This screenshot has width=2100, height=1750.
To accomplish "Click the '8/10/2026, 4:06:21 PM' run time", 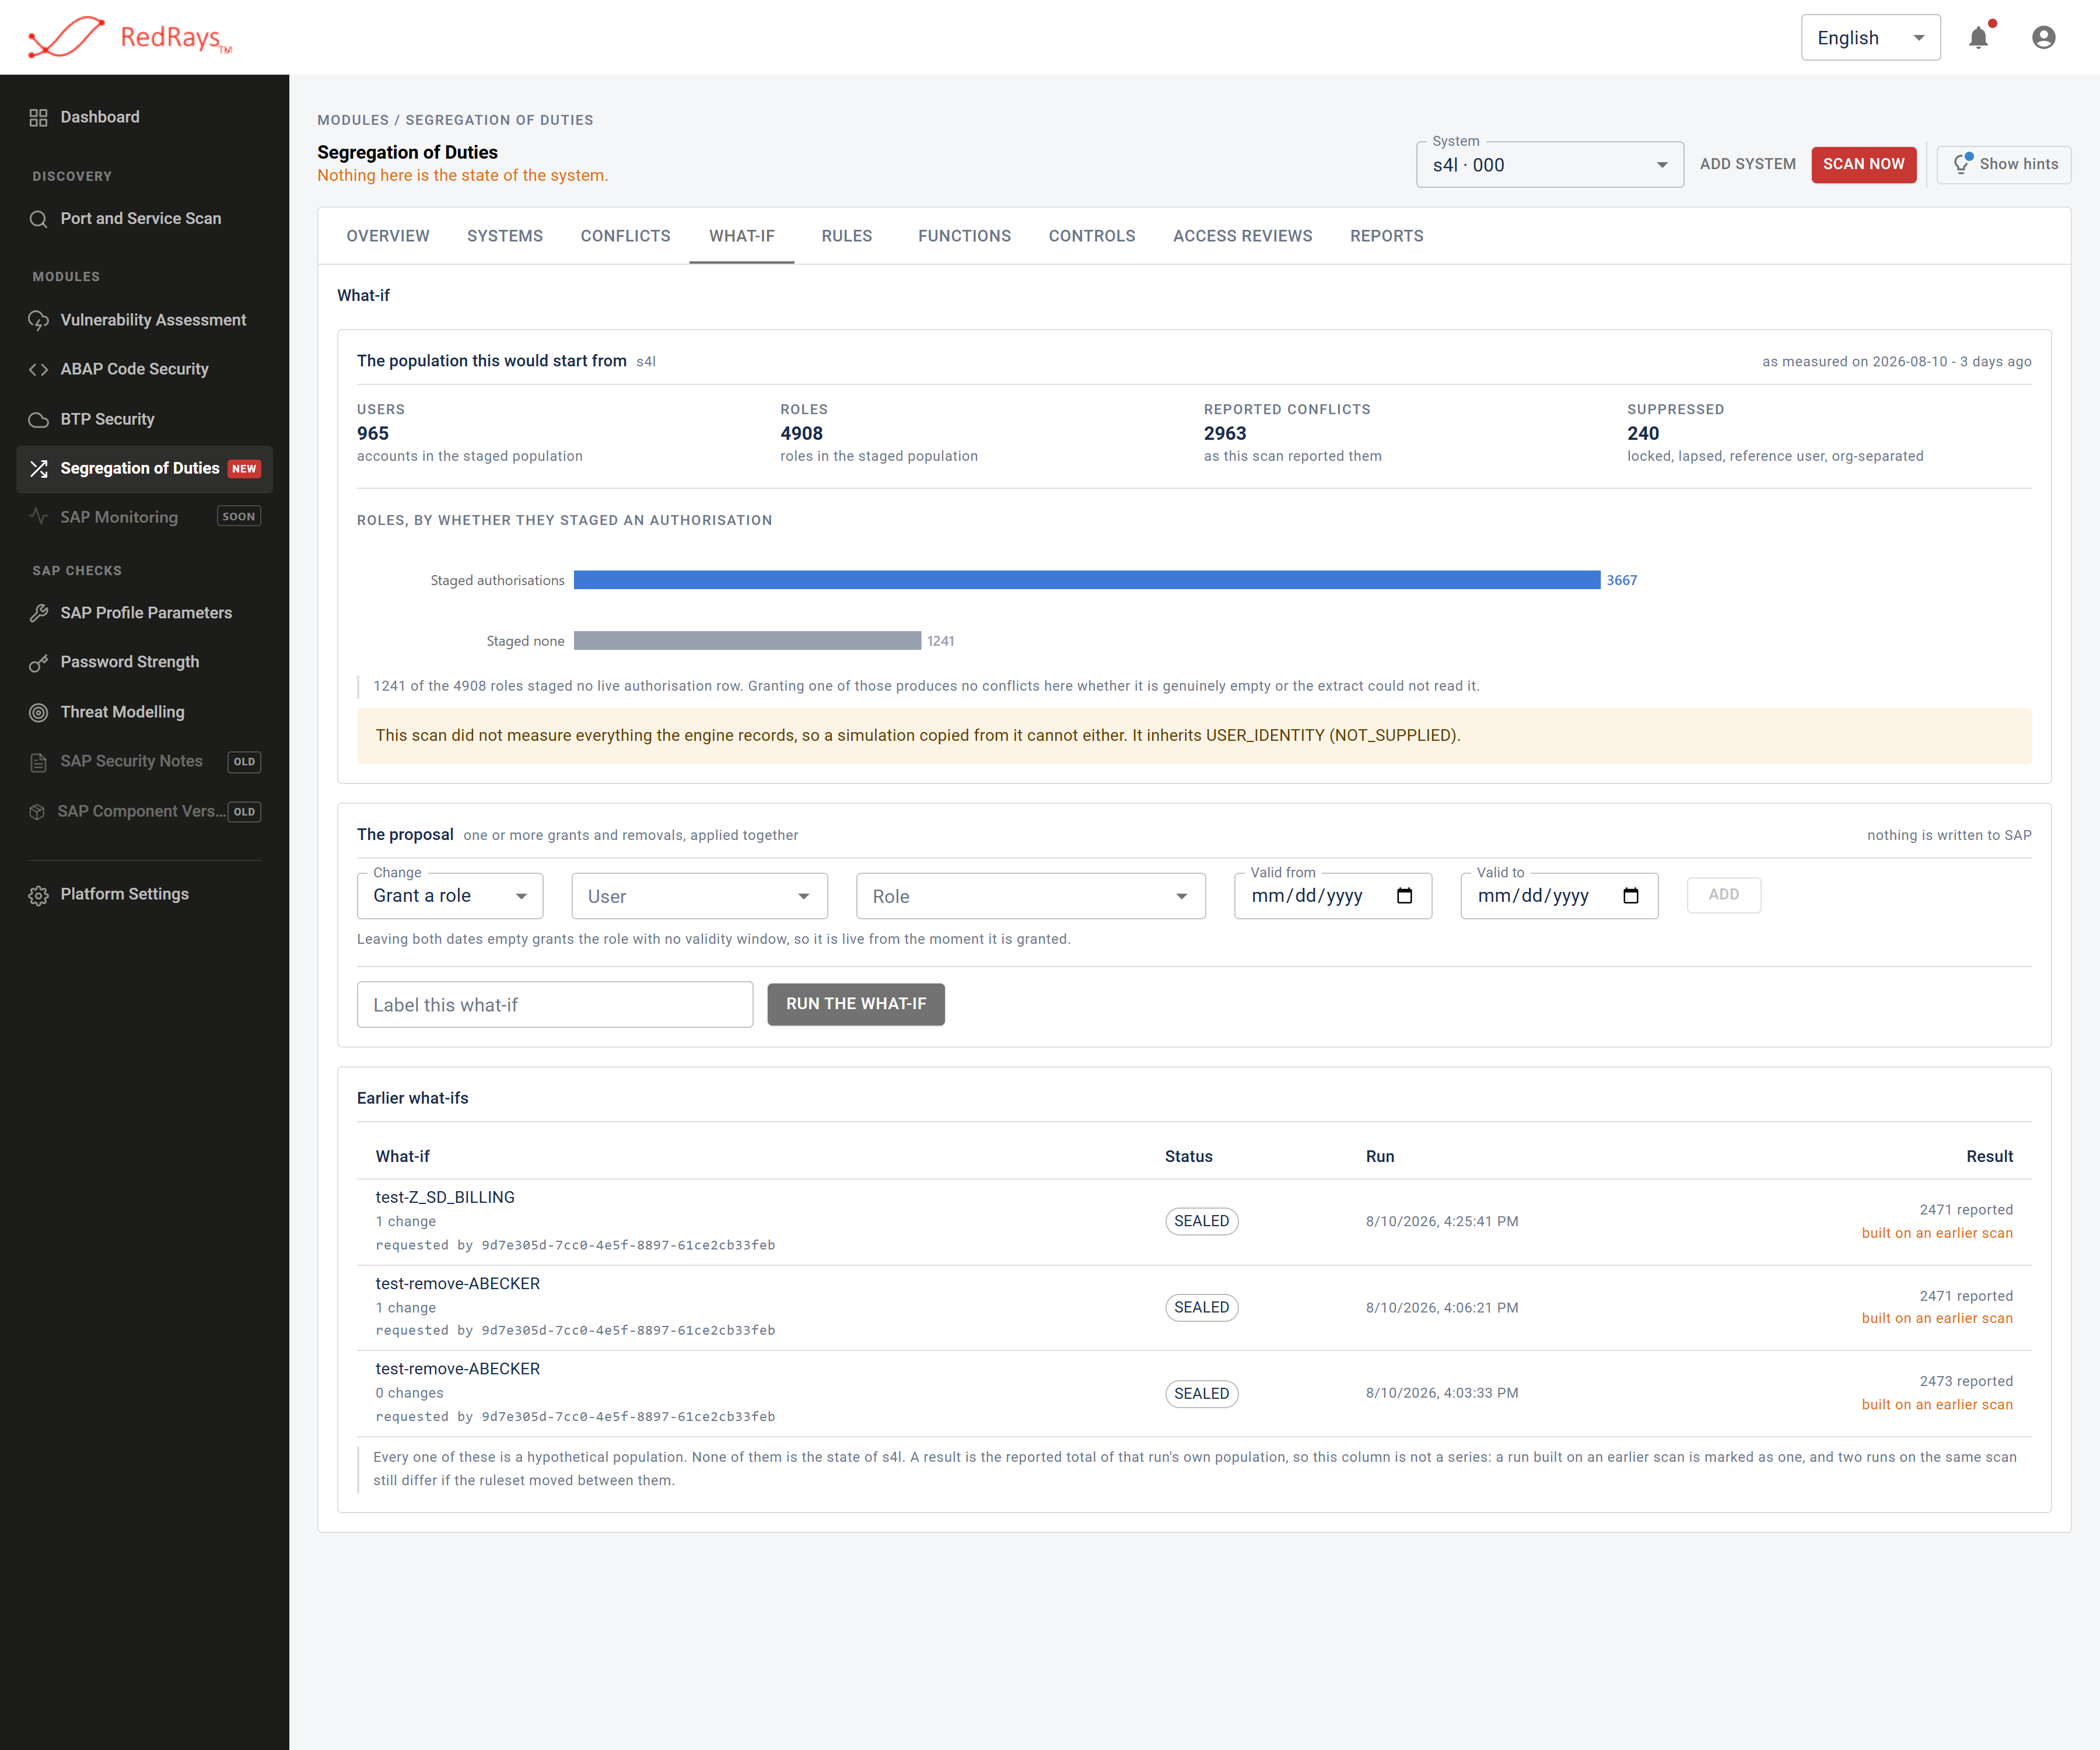I will [x=1442, y=1308].
